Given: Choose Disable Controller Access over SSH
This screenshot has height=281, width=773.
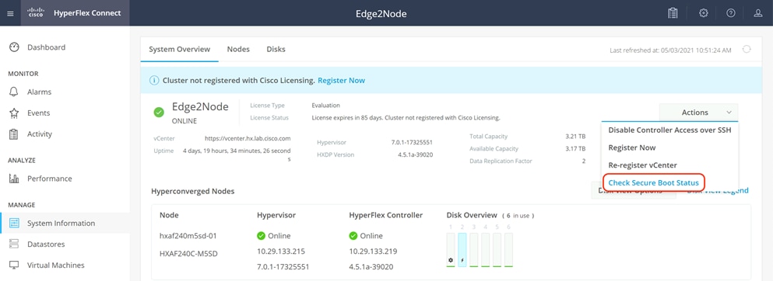Looking at the screenshot, I should pyautogui.click(x=669, y=130).
